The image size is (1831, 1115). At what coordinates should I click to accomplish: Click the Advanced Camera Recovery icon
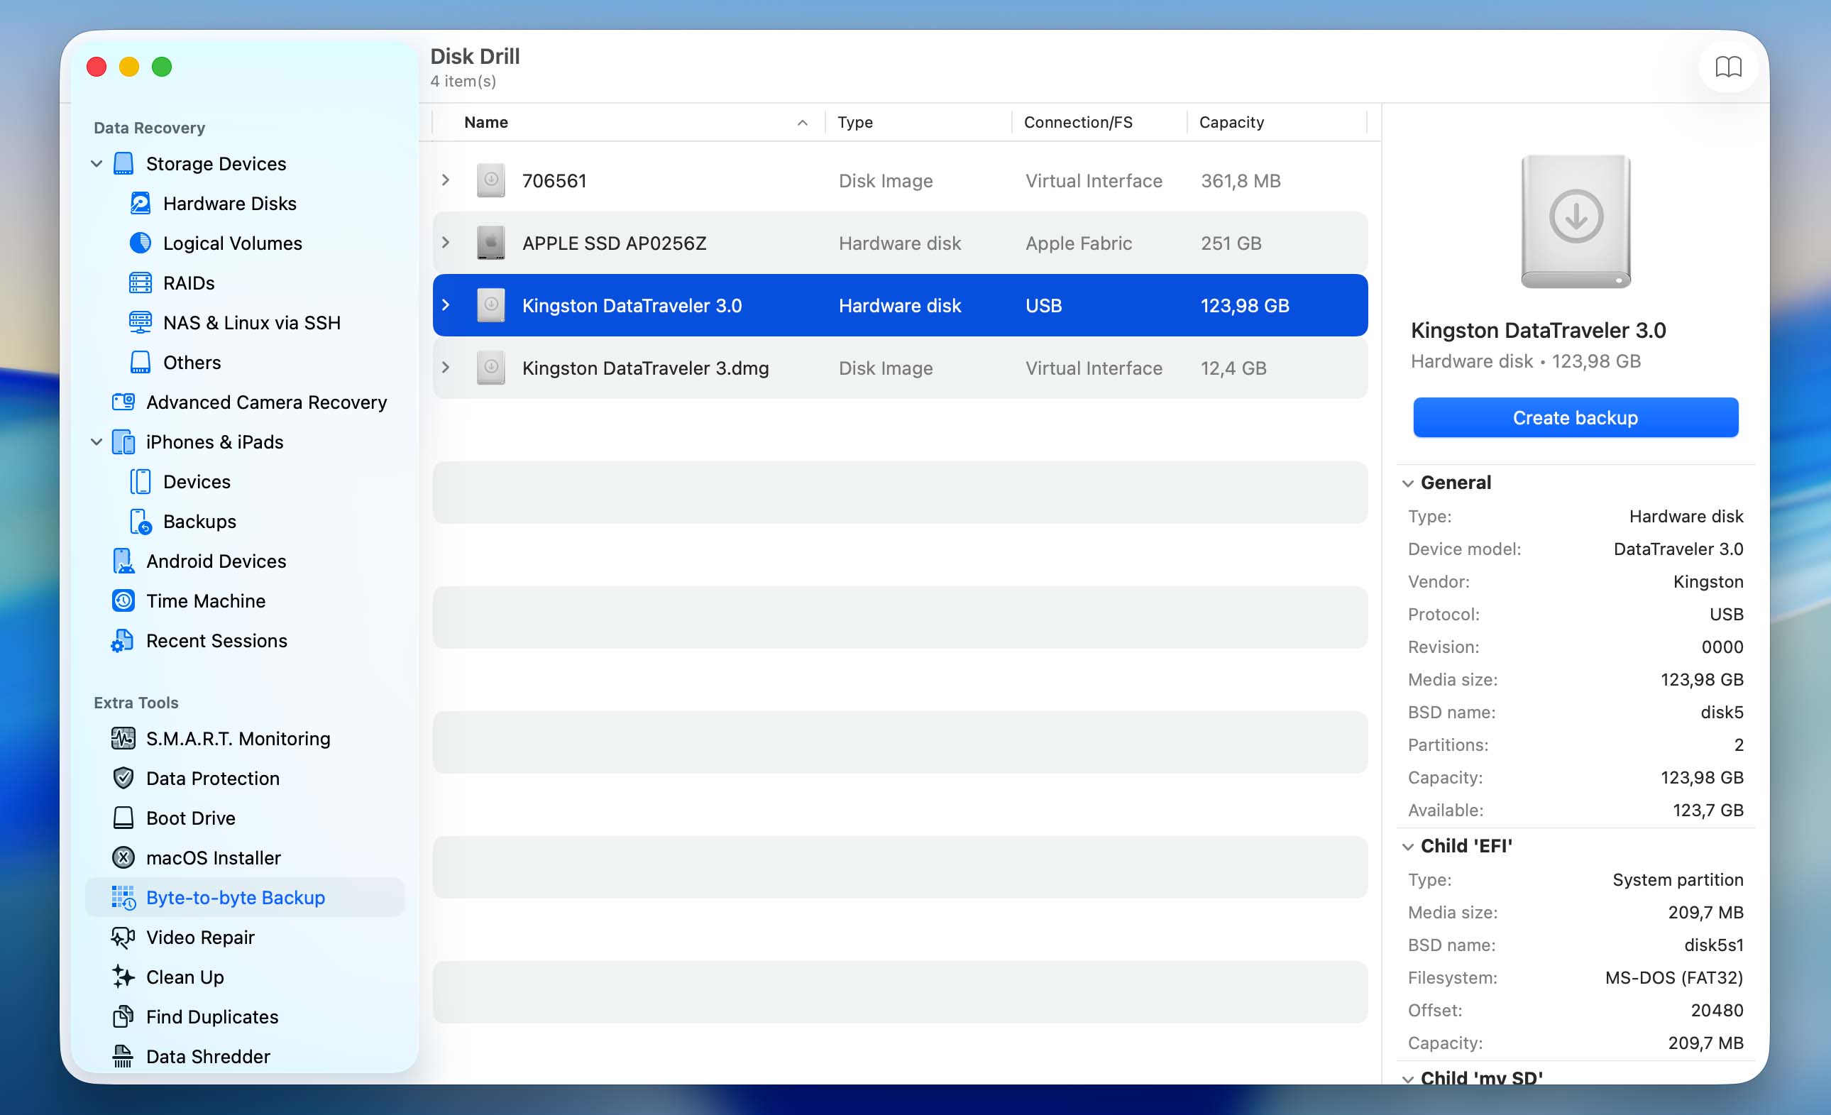pyautogui.click(x=123, y=402)
